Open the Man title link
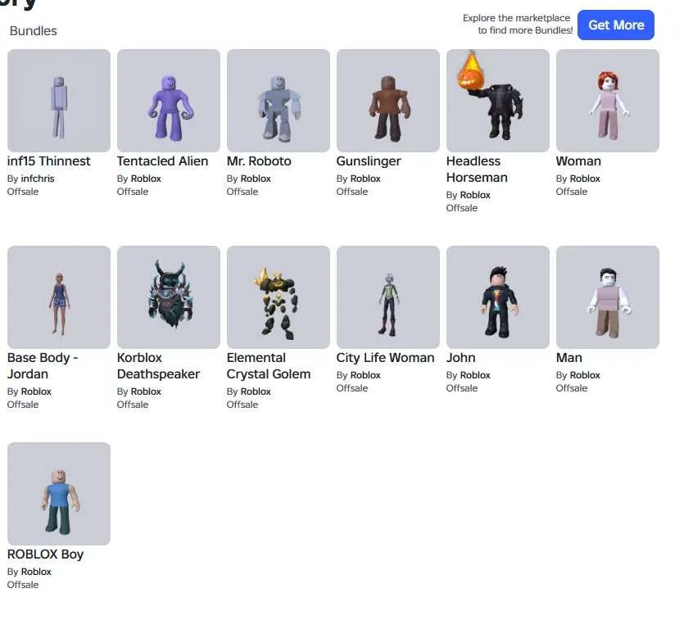Image resolution: width=693 pixels, height=629 pixels. (x=569, y=358)
